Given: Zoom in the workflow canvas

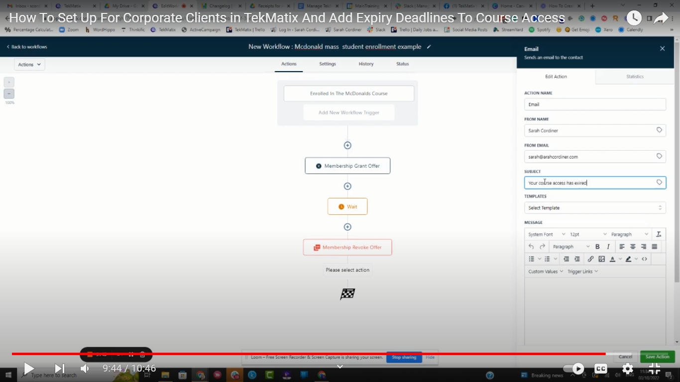Looking at the screenshot, I should [x=9, y=82].
